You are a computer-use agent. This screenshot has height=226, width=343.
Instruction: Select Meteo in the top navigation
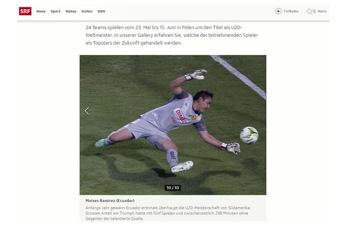[71, 11]
